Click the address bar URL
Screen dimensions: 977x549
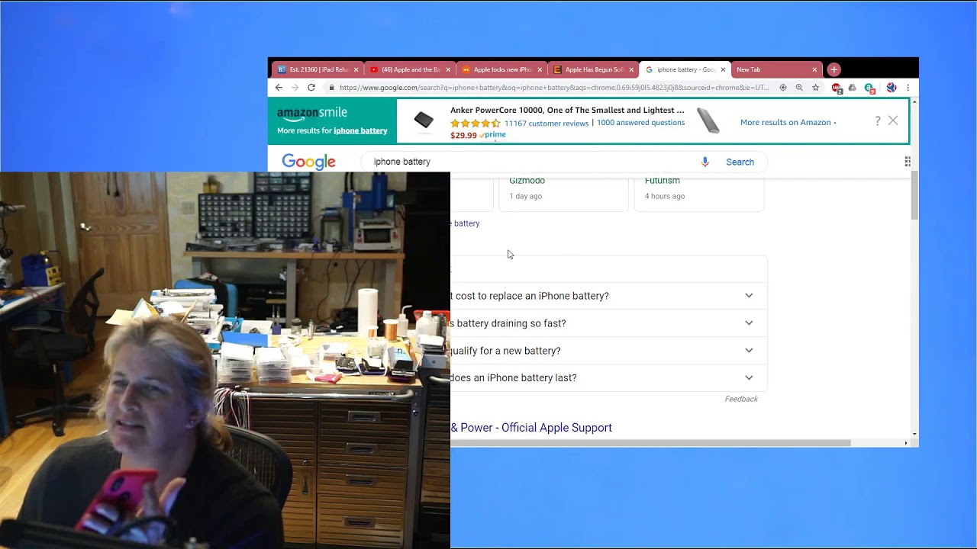tap(554, 88)
